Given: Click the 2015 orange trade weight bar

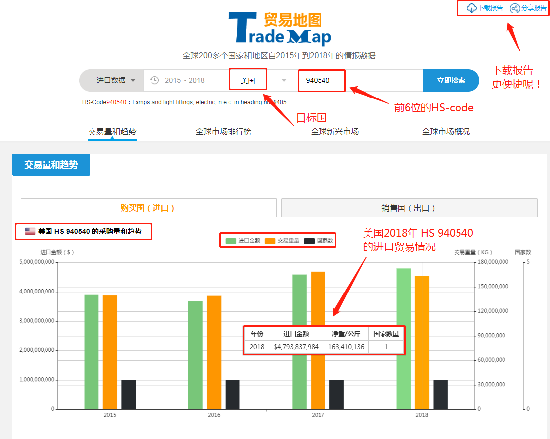Looking at the screenshot, I should tap(110, 352).
